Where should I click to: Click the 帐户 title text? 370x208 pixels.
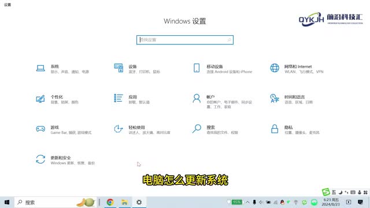click(210, 97)
